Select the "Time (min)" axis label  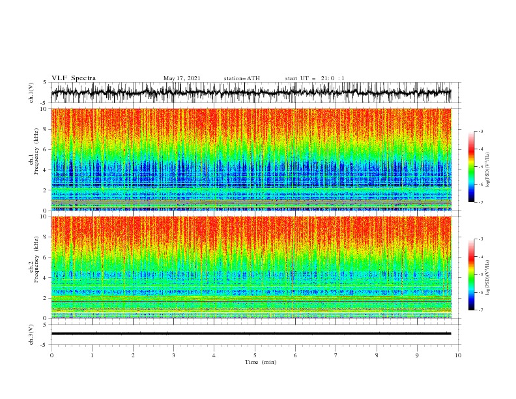click(x=261, y=362)
